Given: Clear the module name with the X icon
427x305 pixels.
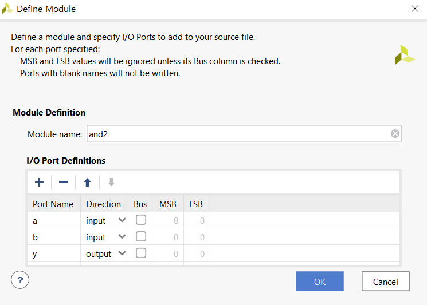Looking at the screenshot, I should (395, 134).
